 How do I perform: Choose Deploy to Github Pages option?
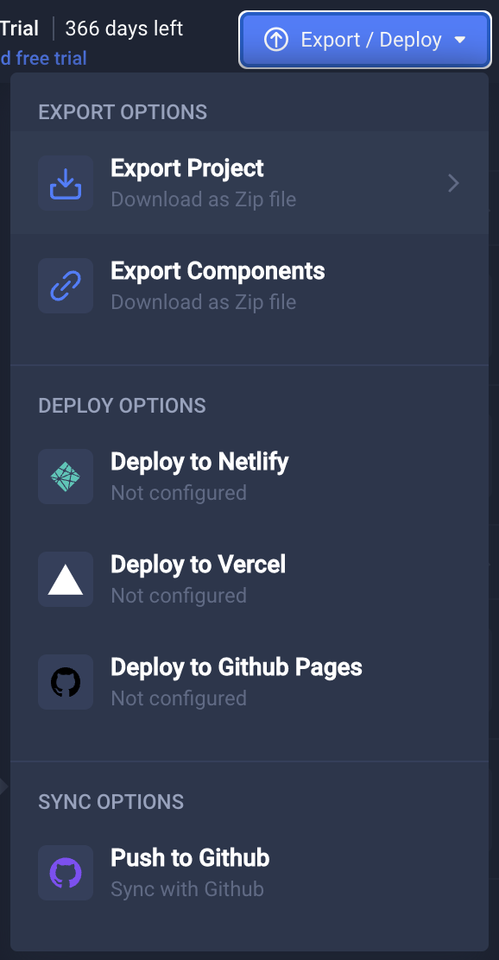[x=249, y=682]
